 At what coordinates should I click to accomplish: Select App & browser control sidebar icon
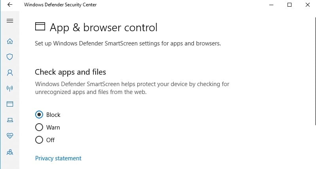[x=10, y=104]
